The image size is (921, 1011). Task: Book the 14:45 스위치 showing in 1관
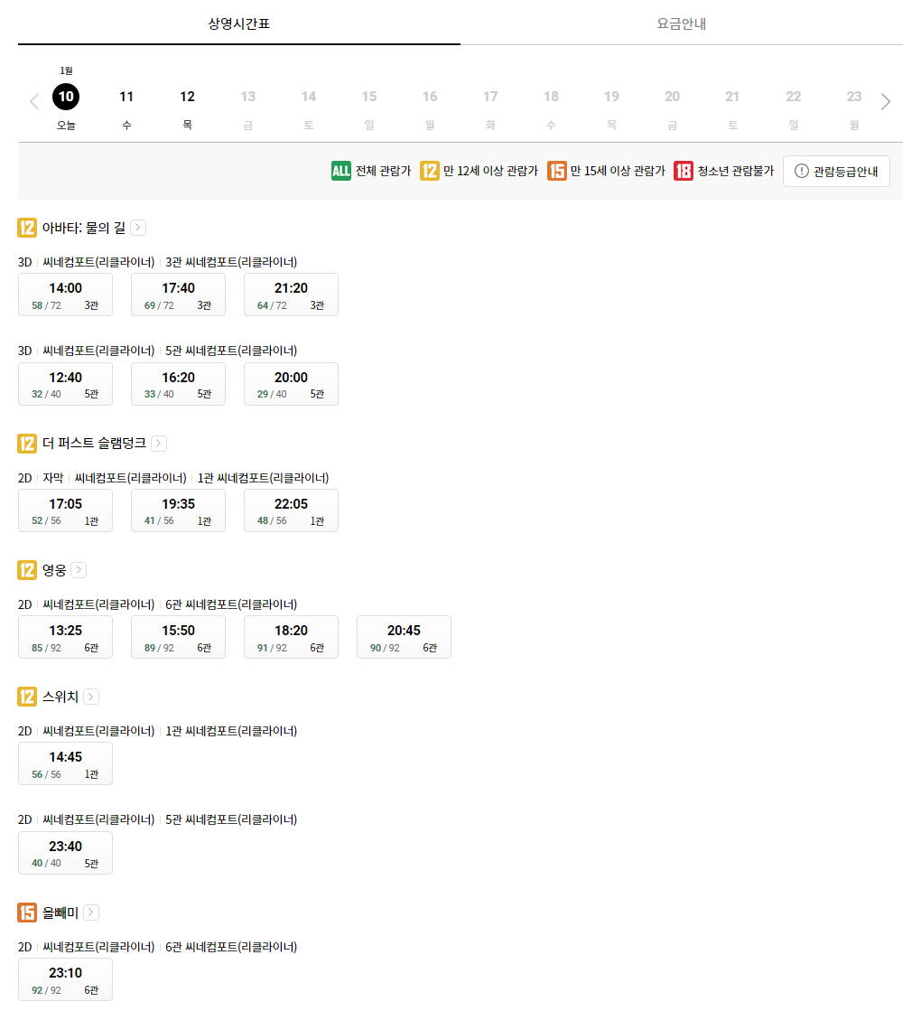(65, 763)
